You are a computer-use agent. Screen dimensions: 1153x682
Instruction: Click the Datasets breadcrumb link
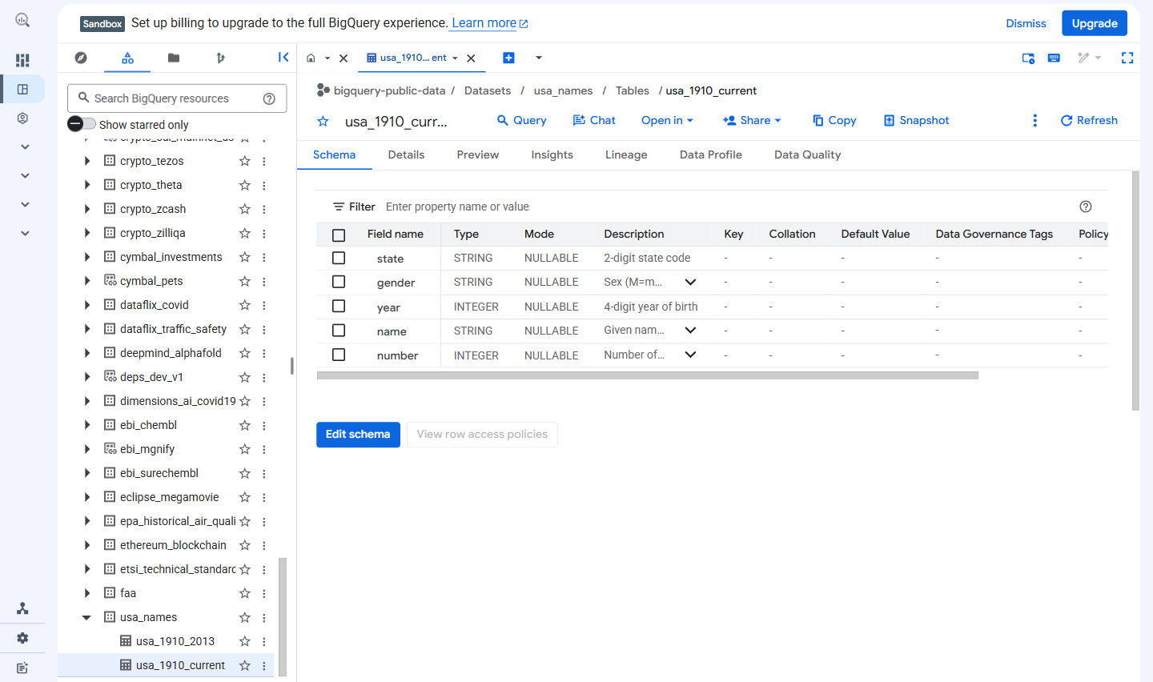pos(488,90)
